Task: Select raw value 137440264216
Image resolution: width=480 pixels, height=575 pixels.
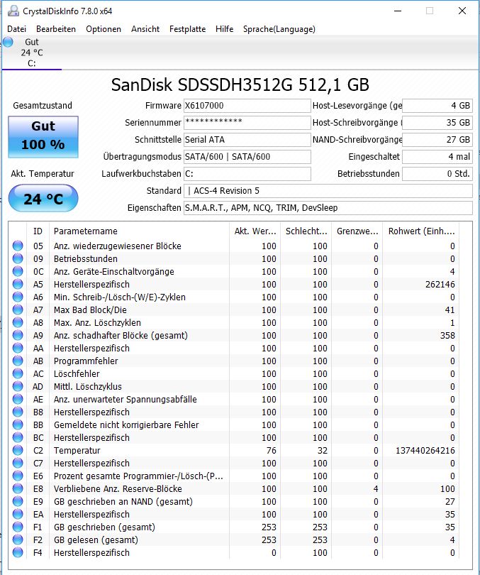Action: pyautogui.click(x=425, y=450)
